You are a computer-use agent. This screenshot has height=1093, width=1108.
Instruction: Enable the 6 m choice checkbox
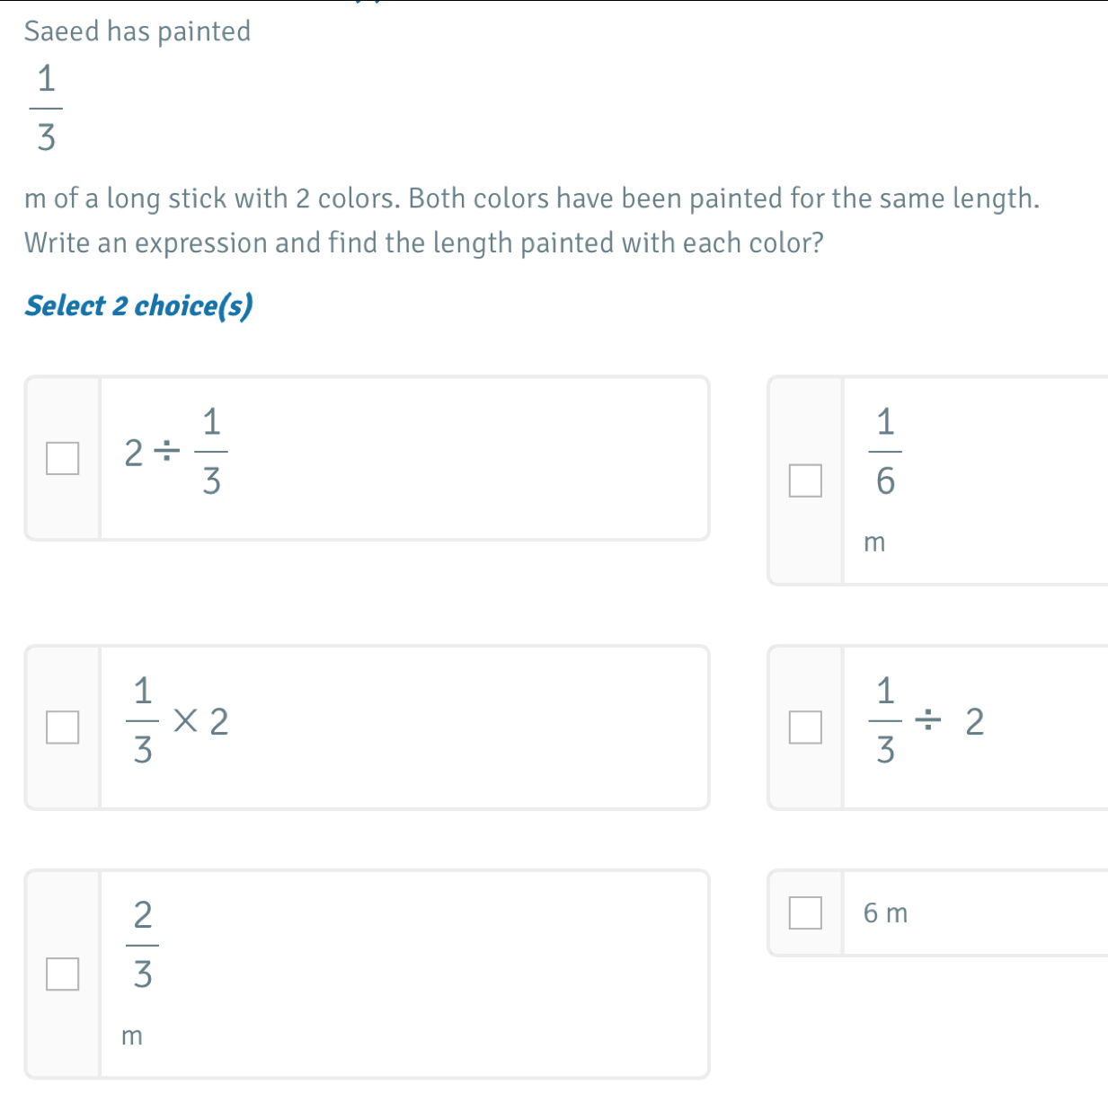(x=805, y=912)
